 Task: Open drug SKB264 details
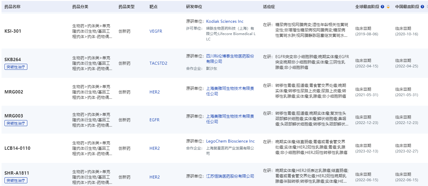[x=13, y=59]
